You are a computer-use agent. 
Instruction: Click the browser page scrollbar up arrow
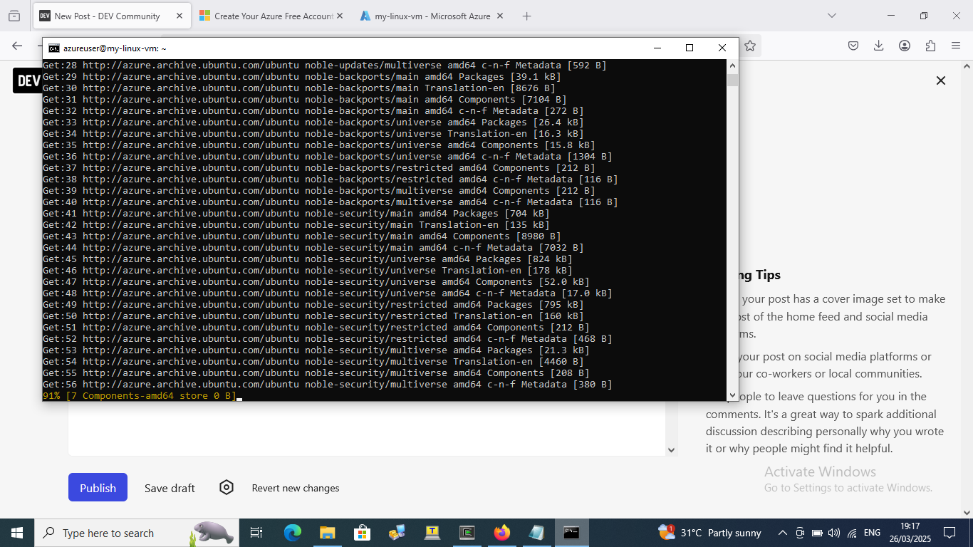[967, 66]
